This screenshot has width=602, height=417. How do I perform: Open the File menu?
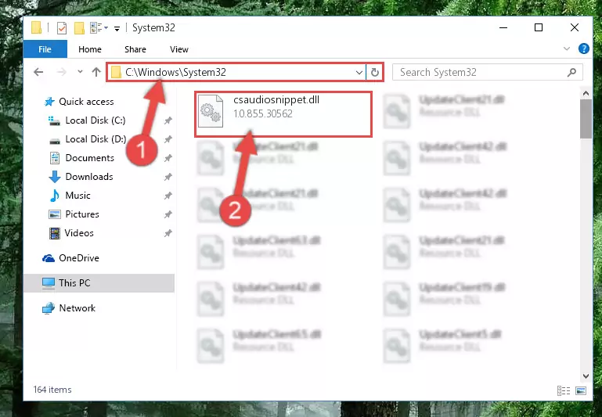[x=45, y=49]
